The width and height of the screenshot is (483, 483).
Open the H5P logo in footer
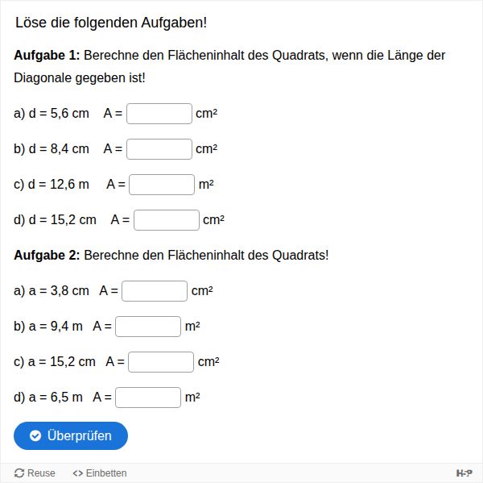coord(464,473)
